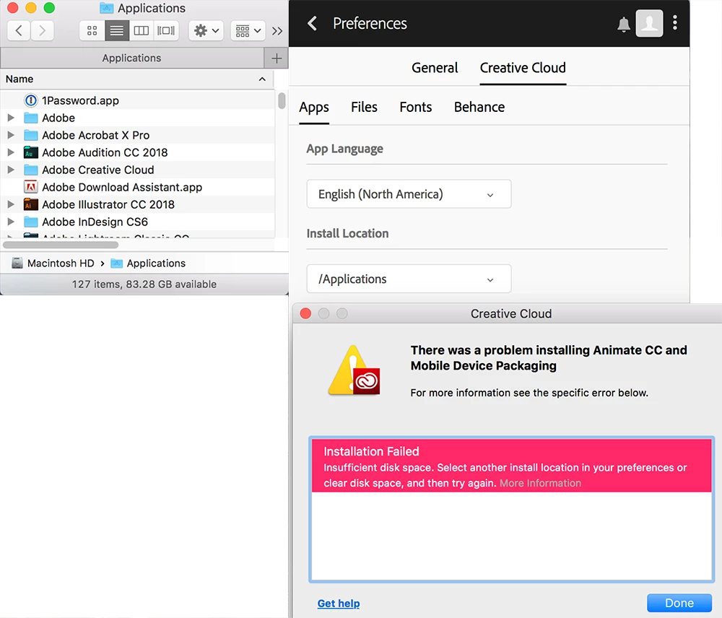The width and height of the screenshot is (722, 618).
Task: Open Install Location dropdown
Action: (x=409, y=279)
